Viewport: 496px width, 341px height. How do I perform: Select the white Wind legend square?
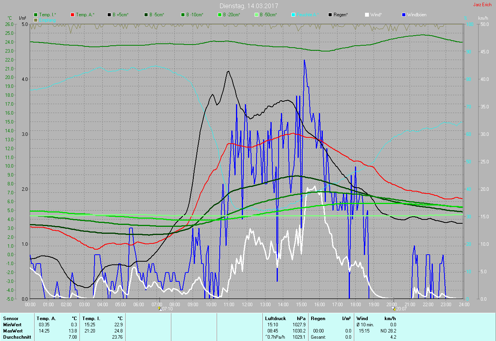point(367,15)
